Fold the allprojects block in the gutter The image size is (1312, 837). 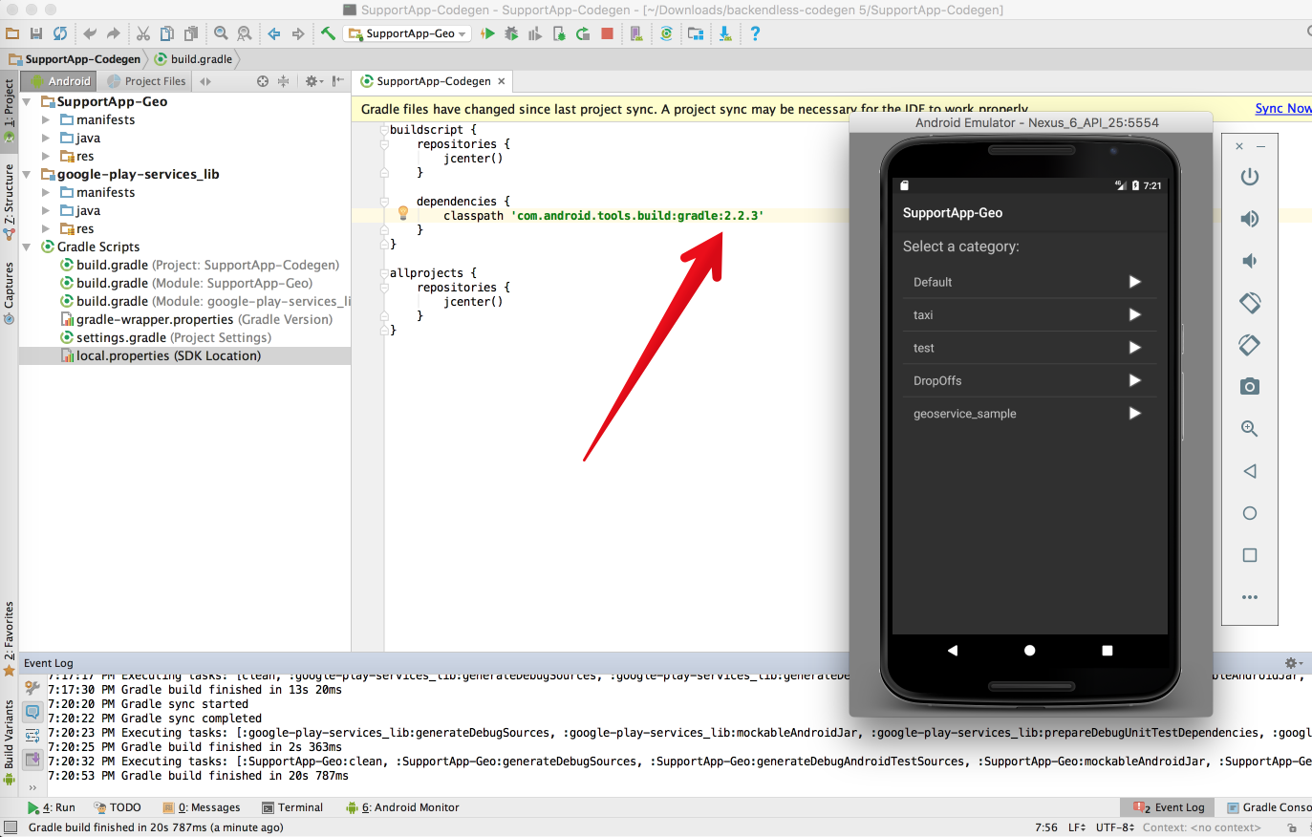coord(384,273)
